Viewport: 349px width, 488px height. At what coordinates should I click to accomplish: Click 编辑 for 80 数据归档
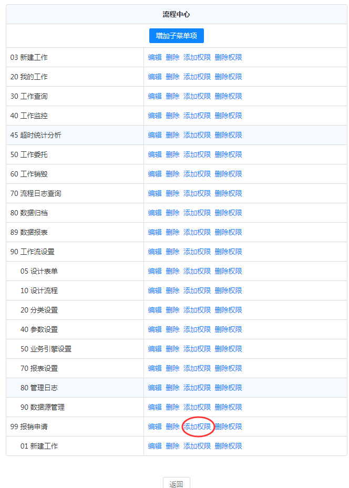click(x=155, y=213)
